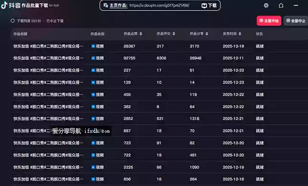Click share count 3170

tap(194, 46)
